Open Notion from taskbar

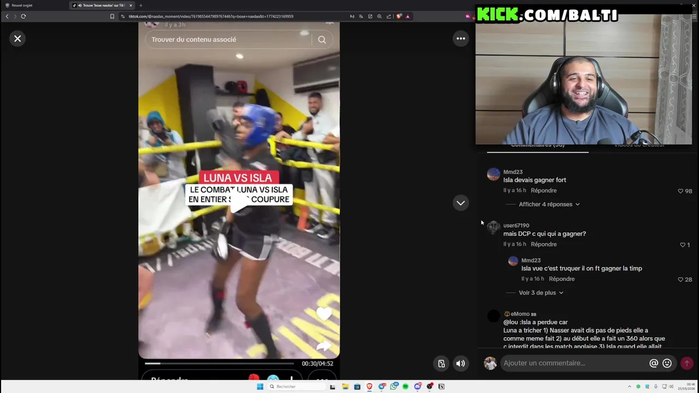click(x=441, y=386)
